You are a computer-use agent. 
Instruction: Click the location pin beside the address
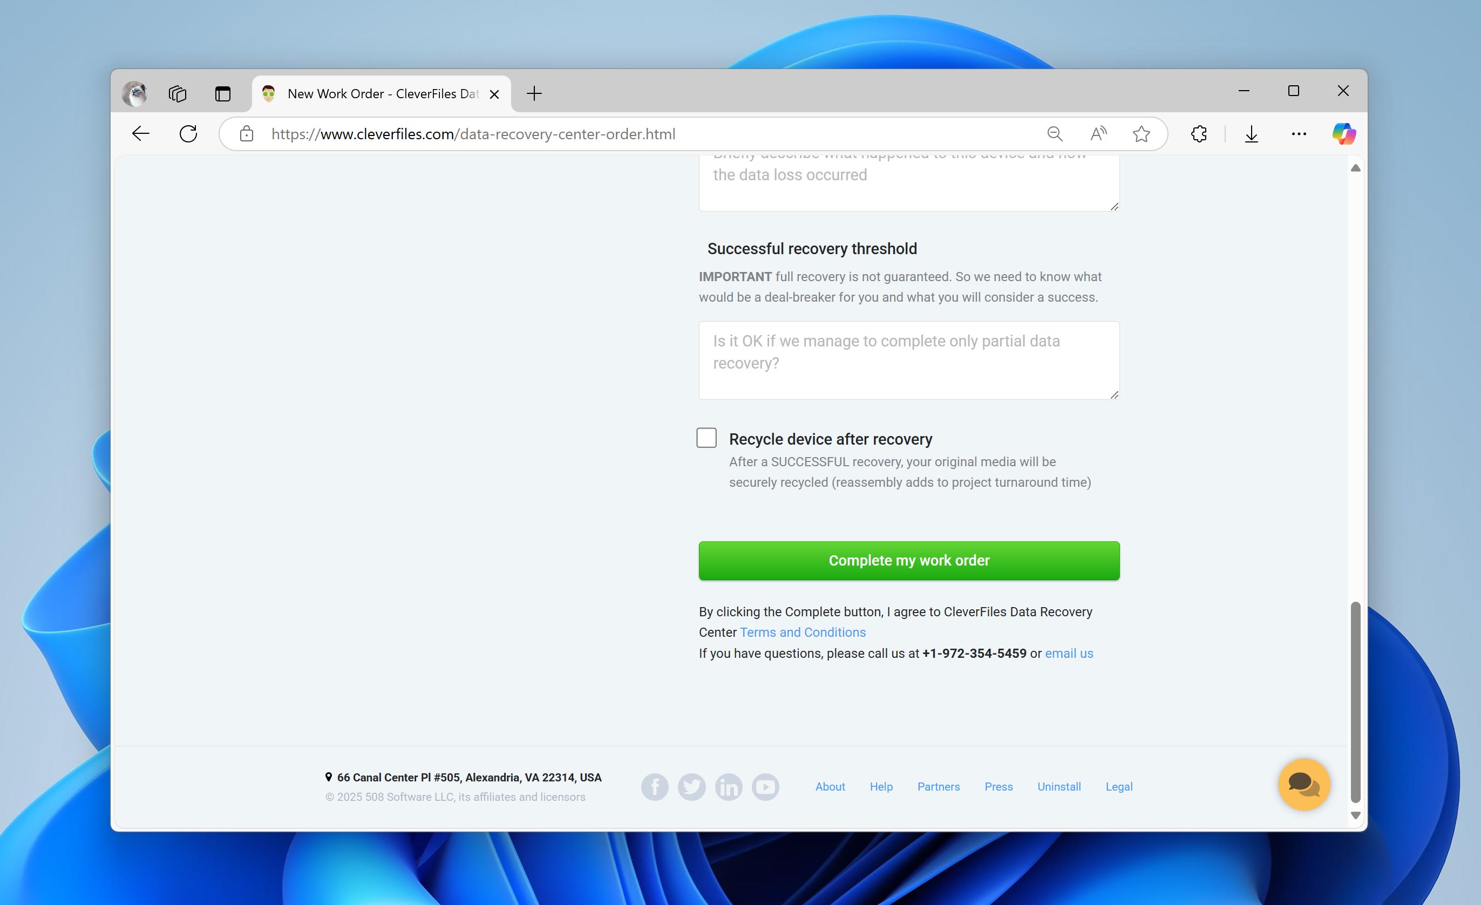(x=329, y=777)
